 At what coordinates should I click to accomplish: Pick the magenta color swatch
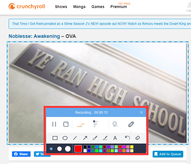[124, 147]
